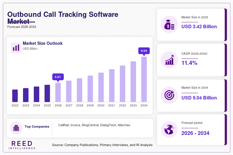Select the 2024 bar in the chart
This screenshot has width=233, height=155.
click(37, 94)
